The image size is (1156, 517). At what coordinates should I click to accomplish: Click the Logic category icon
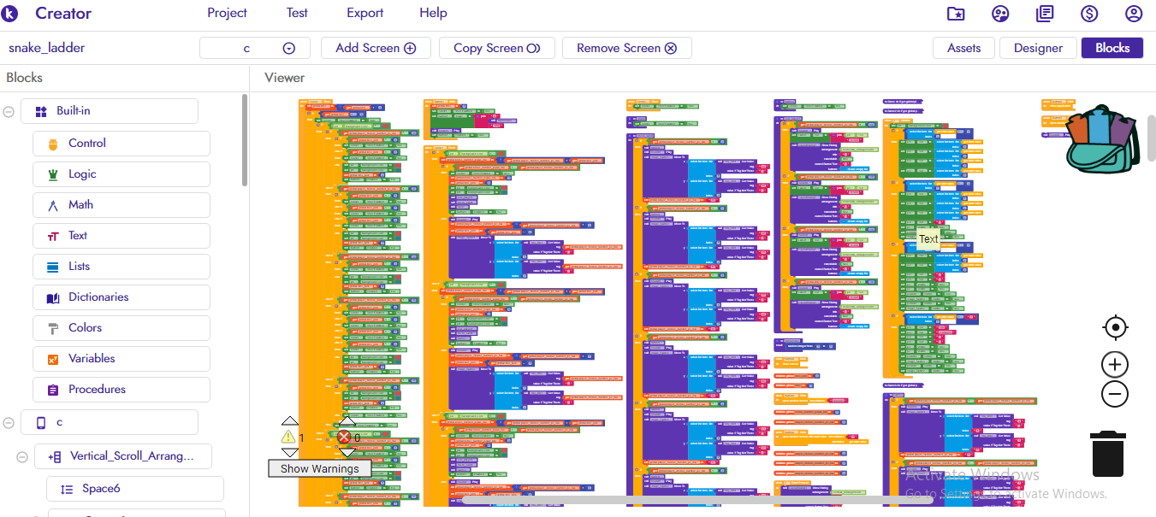click(53, 174)
